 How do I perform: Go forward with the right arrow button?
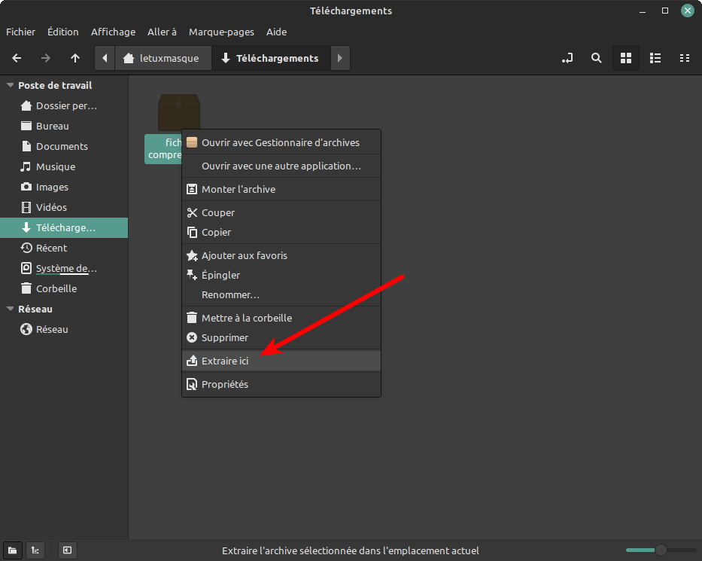46,58
